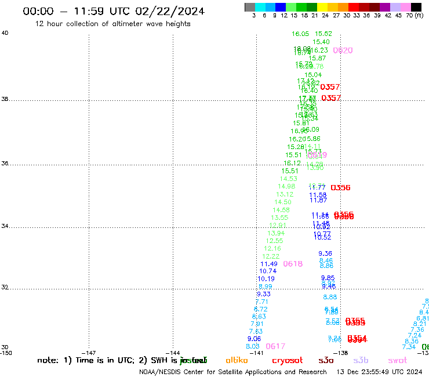Click the pink swot time label 0618
The width and height of the screenshot is (429, 377).
pos(293,264)
